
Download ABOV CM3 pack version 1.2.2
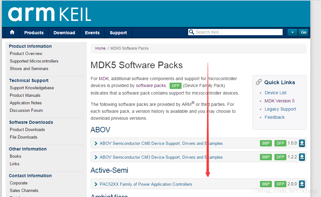pos(302,157)
